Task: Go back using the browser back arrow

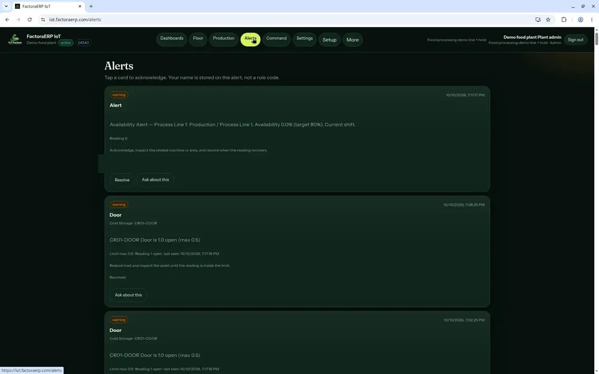Action: [7, 20]
